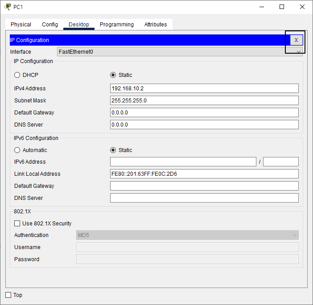The width and height of the screenshot is (313, 305).
Task: Click the Link Local Address field
Action: tap(204, 174)
